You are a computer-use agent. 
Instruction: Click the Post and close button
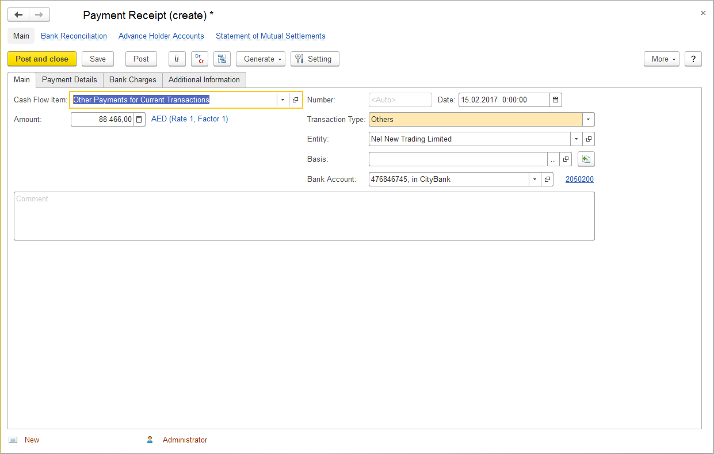pyautogui.click(x=42, y=59)
